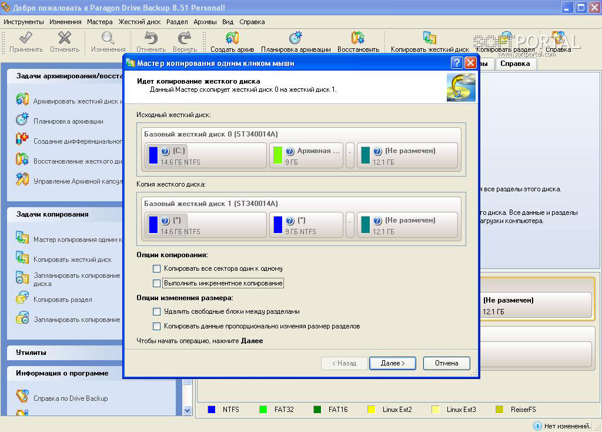The width and height of the screenshot is (602, 432).
Task: Click info icon in status bar
Action: (x=537, y=426)
